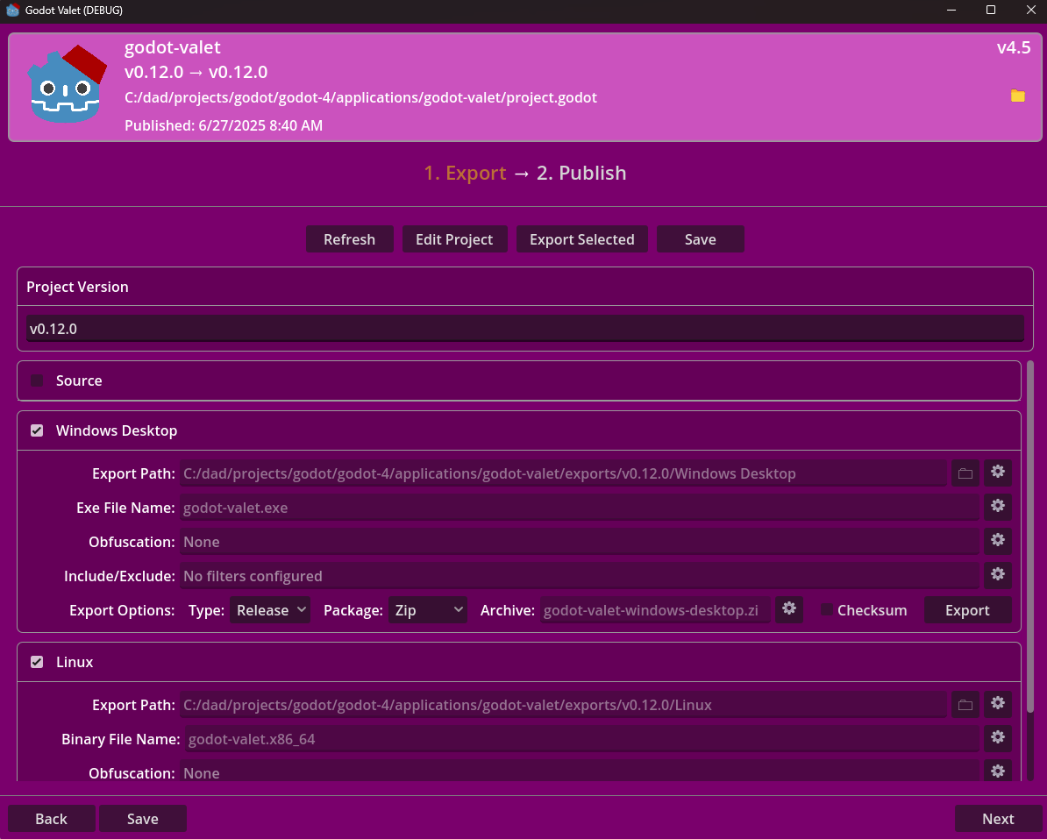Click the Windows Desktop section header label
Image resolution: width=1047 pixels, height=839 pixels.
(117, 430)
